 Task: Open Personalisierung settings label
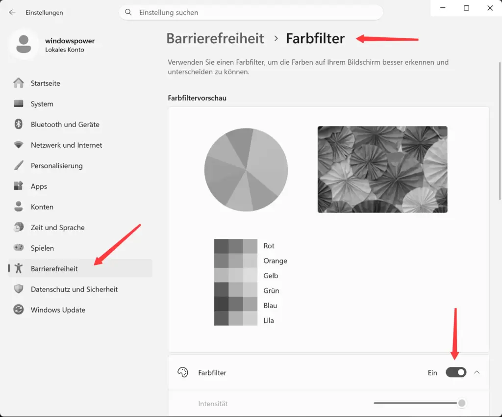click(x=57, y=166)
